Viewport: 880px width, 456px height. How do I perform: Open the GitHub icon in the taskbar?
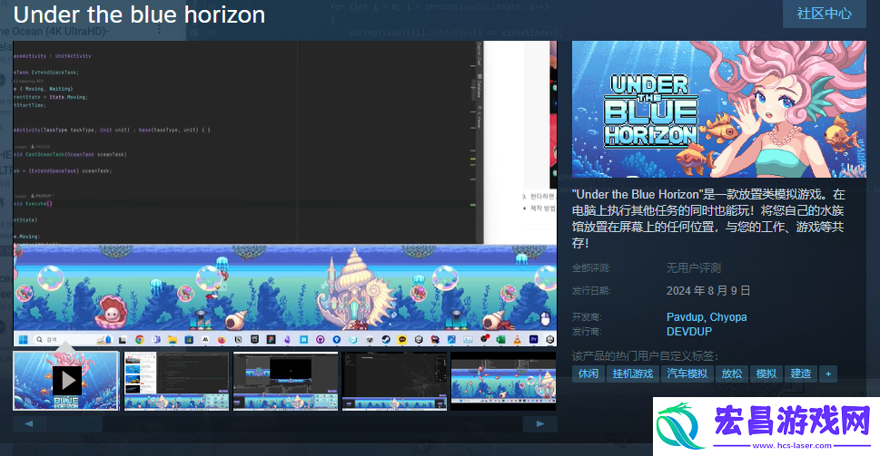[x=320, y=339]
